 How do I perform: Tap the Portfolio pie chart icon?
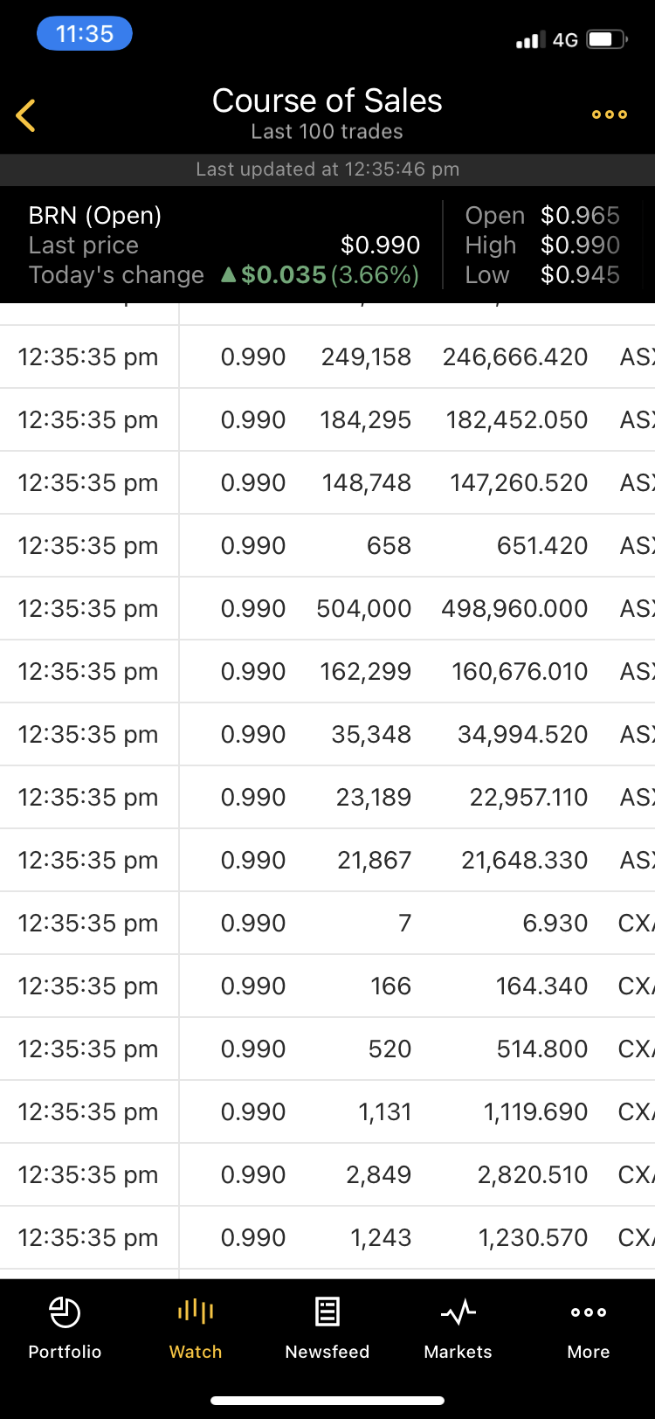65,1312
